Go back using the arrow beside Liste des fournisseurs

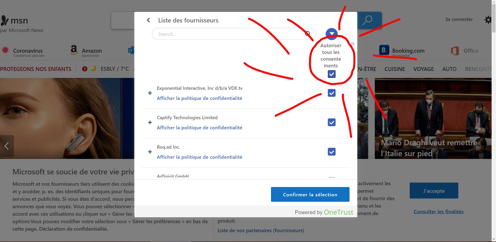point(148,20)
